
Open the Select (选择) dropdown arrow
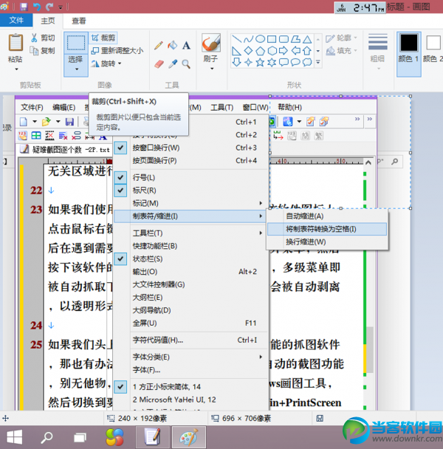click(77, 69)
